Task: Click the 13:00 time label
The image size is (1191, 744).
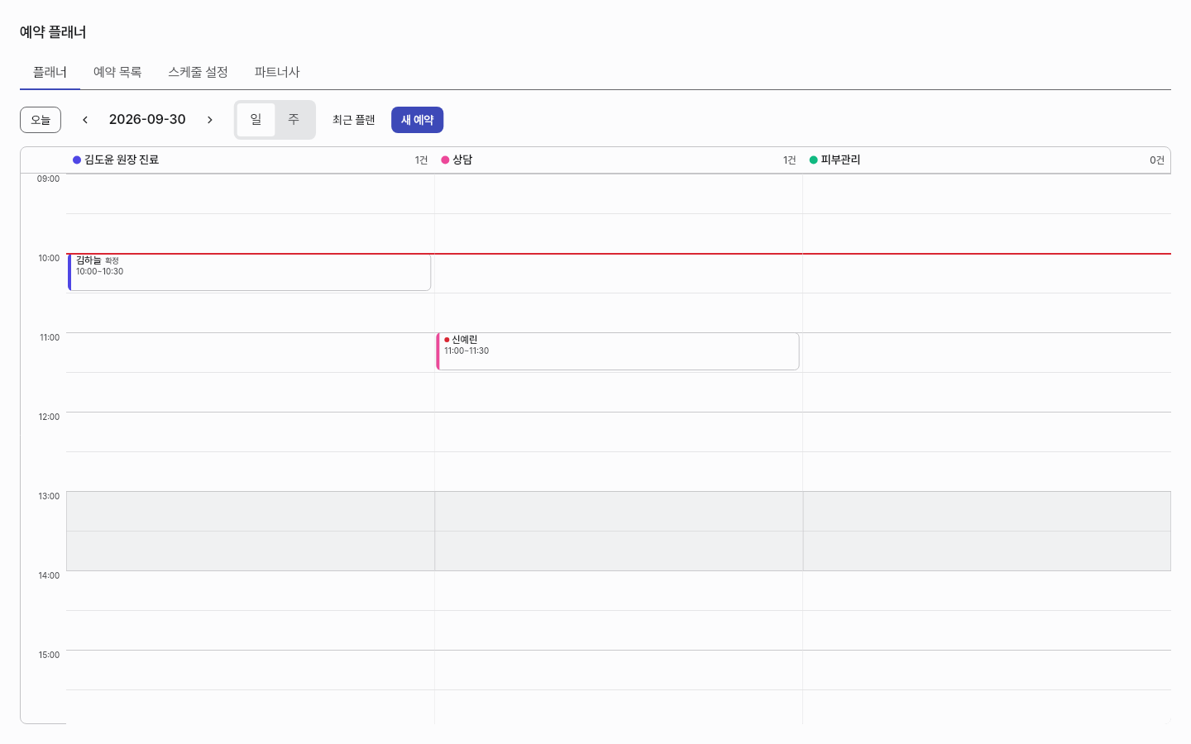Action: pos(49,496)
